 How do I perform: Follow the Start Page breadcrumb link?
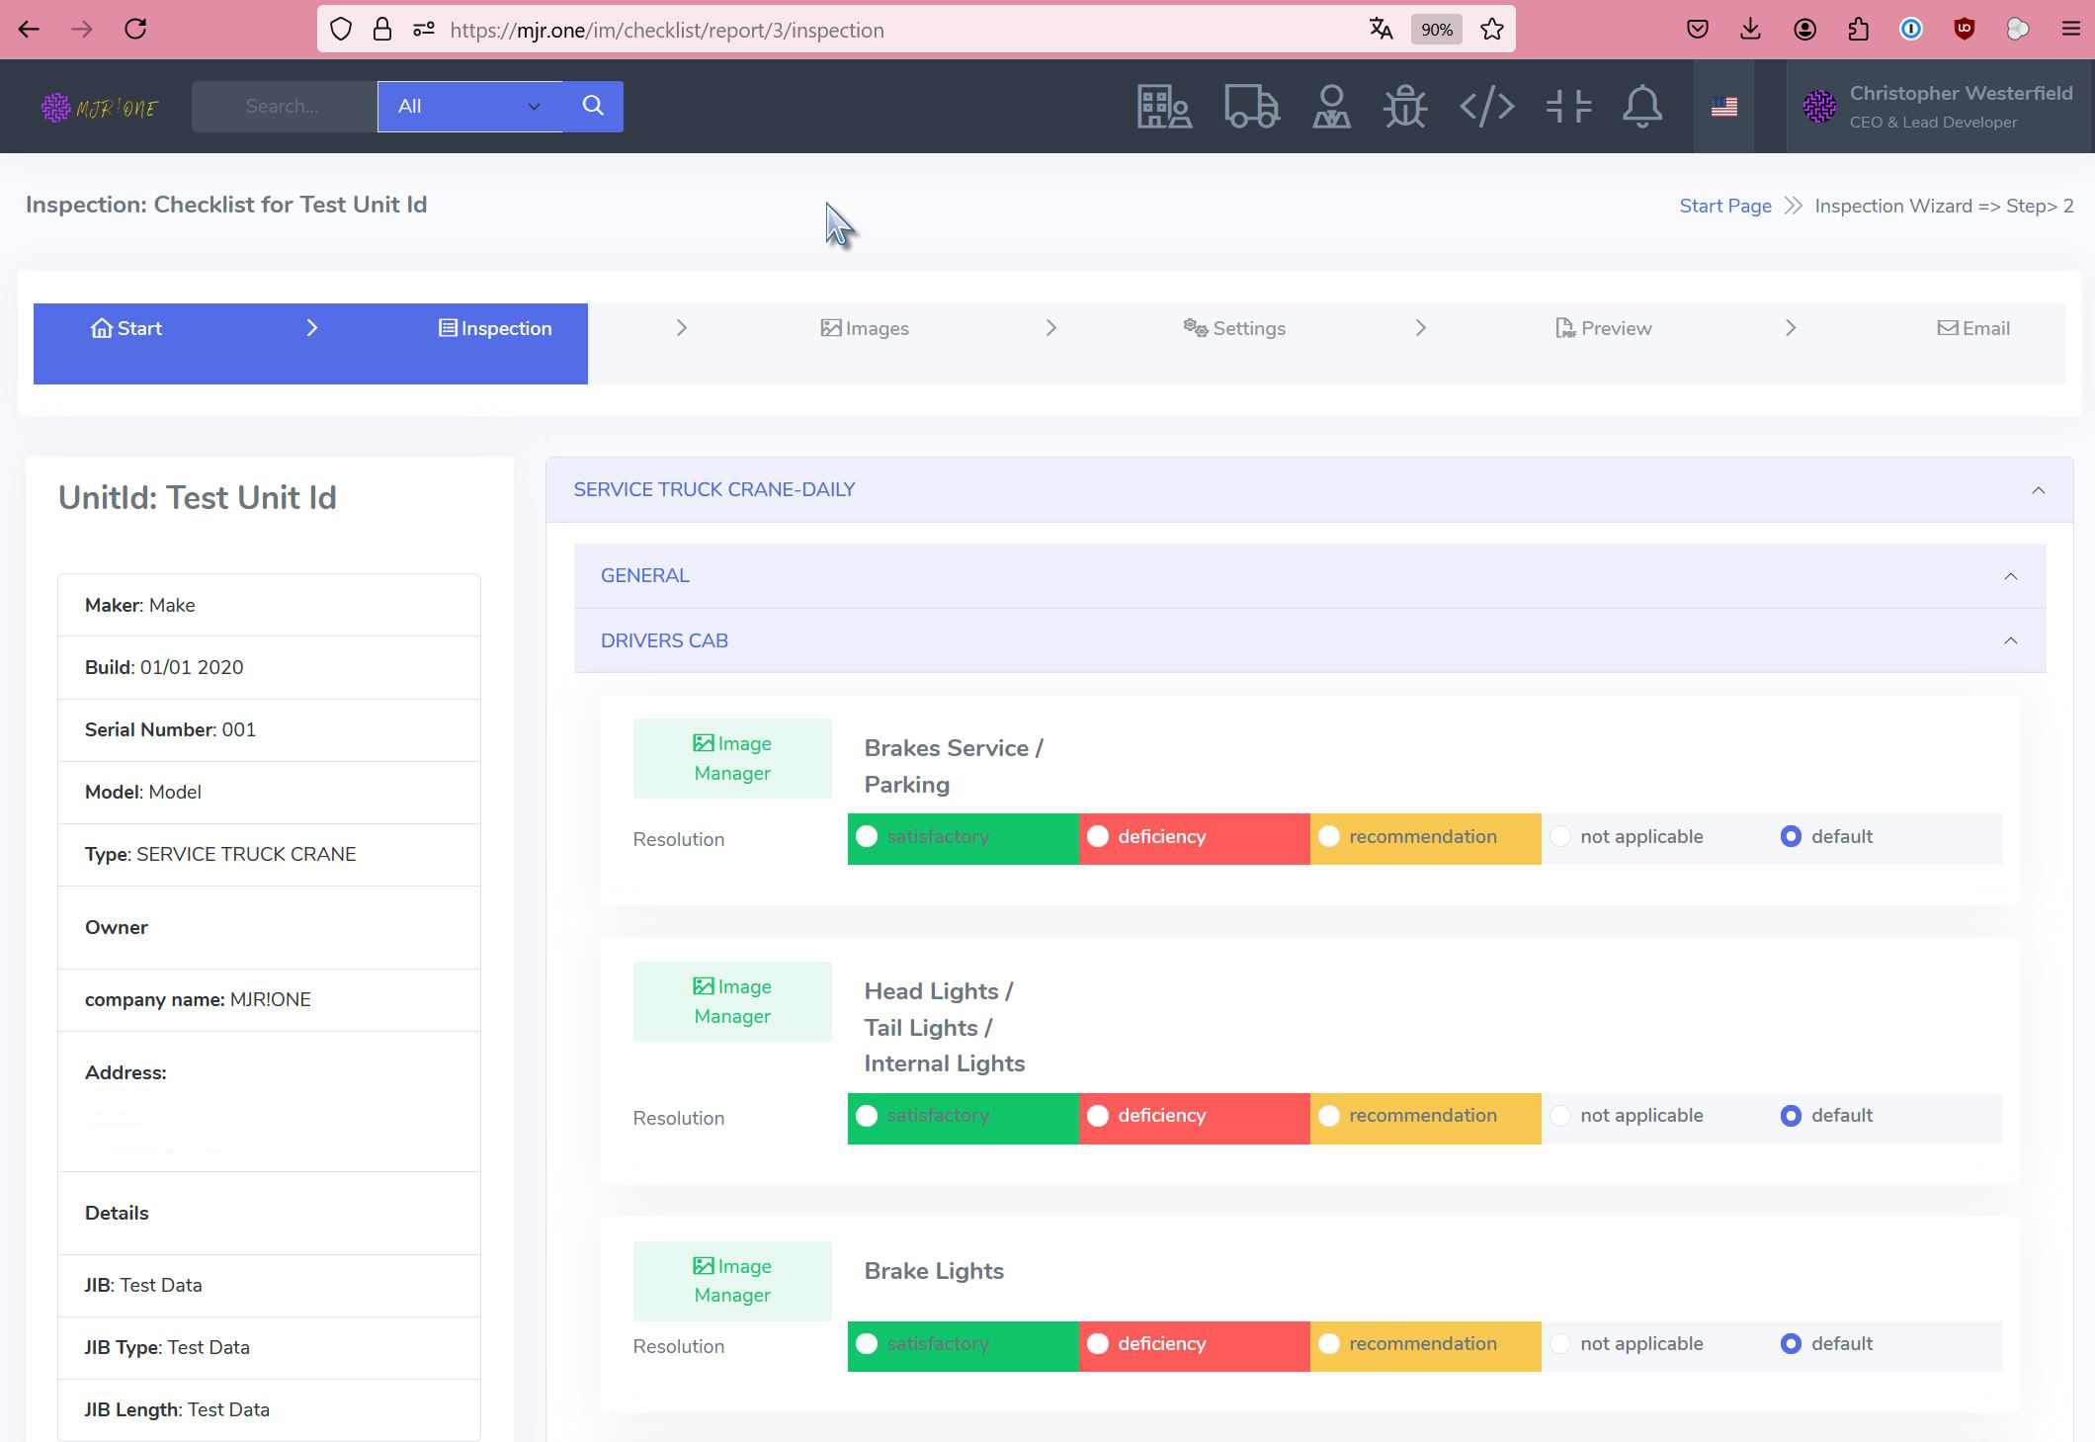coord(1724,207)
